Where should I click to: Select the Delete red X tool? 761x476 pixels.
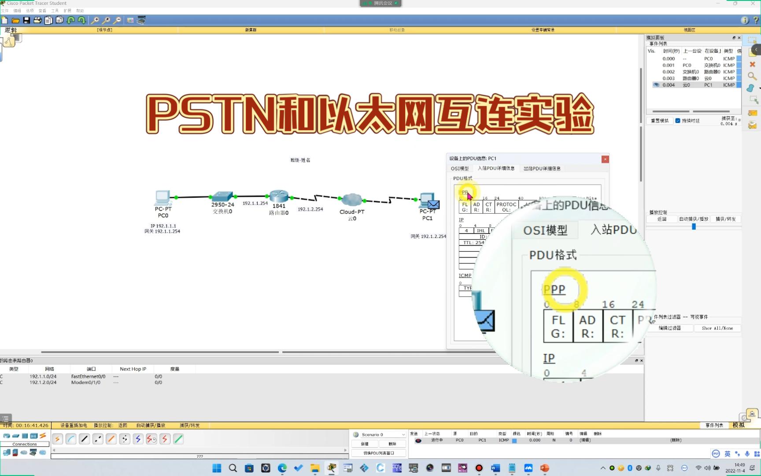[x=752, y=64]
